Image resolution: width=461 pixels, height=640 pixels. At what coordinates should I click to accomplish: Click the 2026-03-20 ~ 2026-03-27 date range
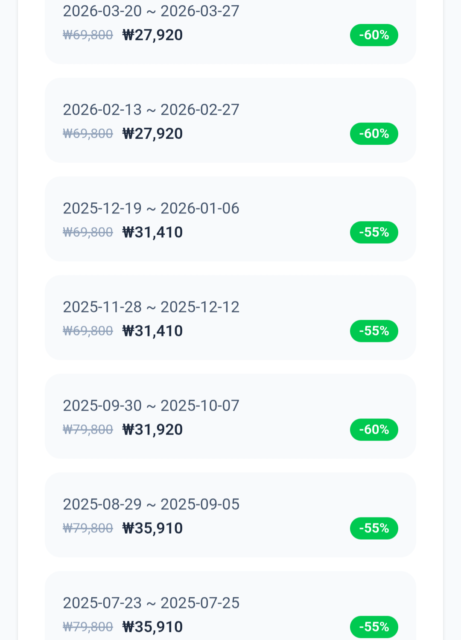(x=151, y=11)
